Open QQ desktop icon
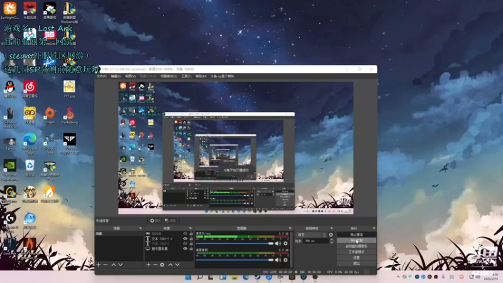 (x=10, y=89)
